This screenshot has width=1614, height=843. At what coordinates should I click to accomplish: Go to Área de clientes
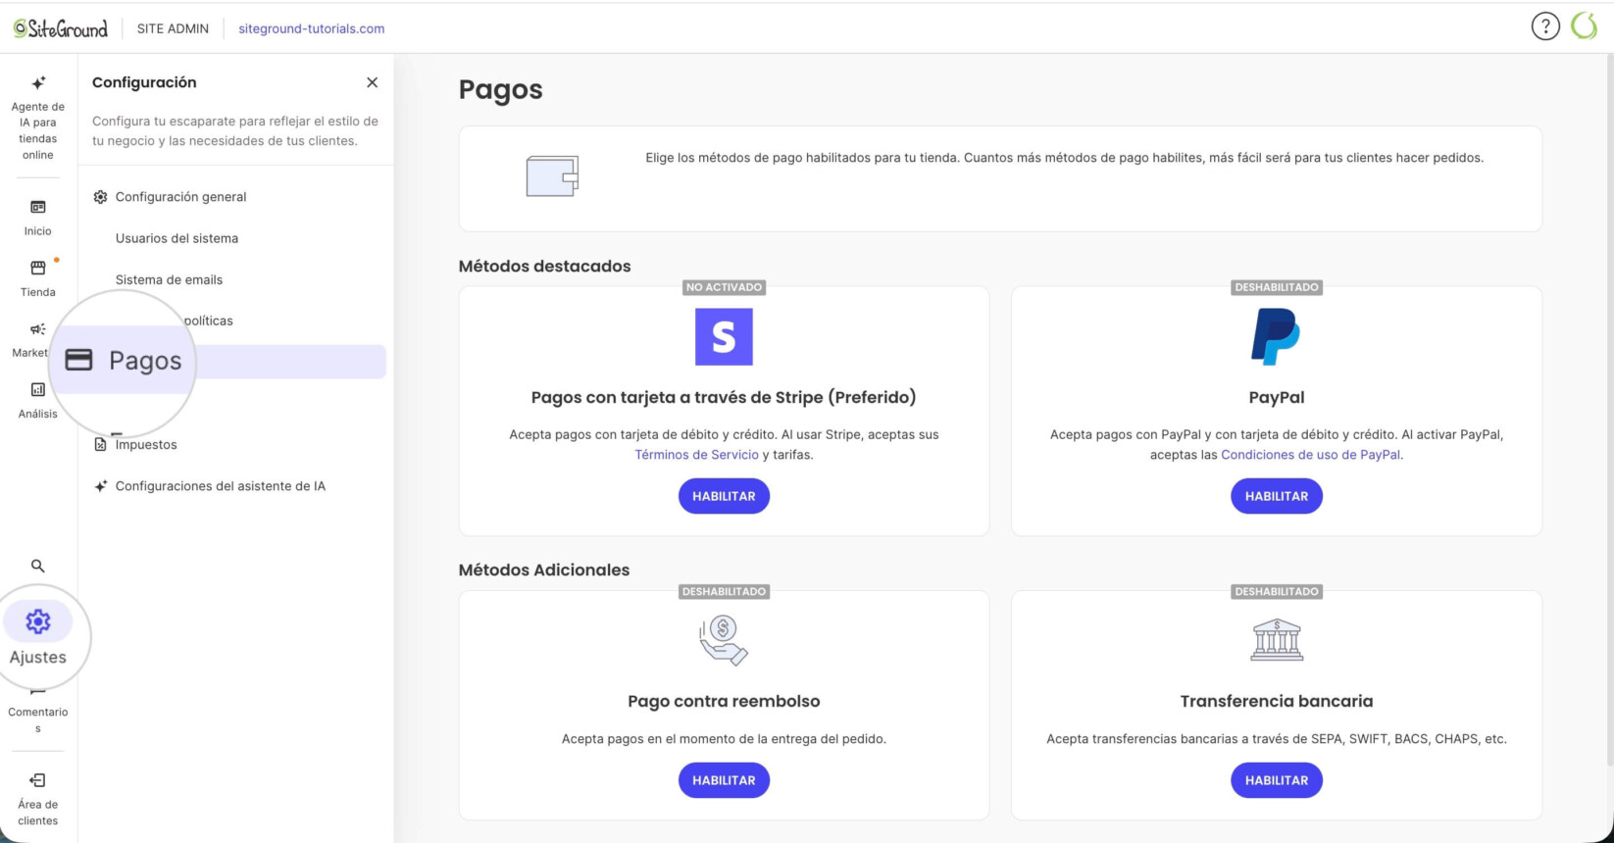pos(38,798)
